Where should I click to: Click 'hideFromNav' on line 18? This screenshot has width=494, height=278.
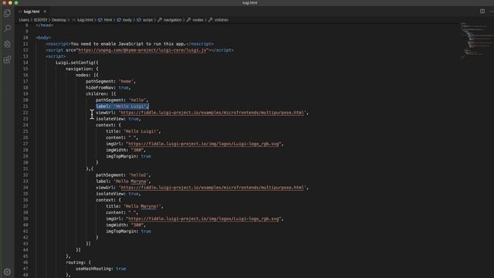tap(100, 87)
